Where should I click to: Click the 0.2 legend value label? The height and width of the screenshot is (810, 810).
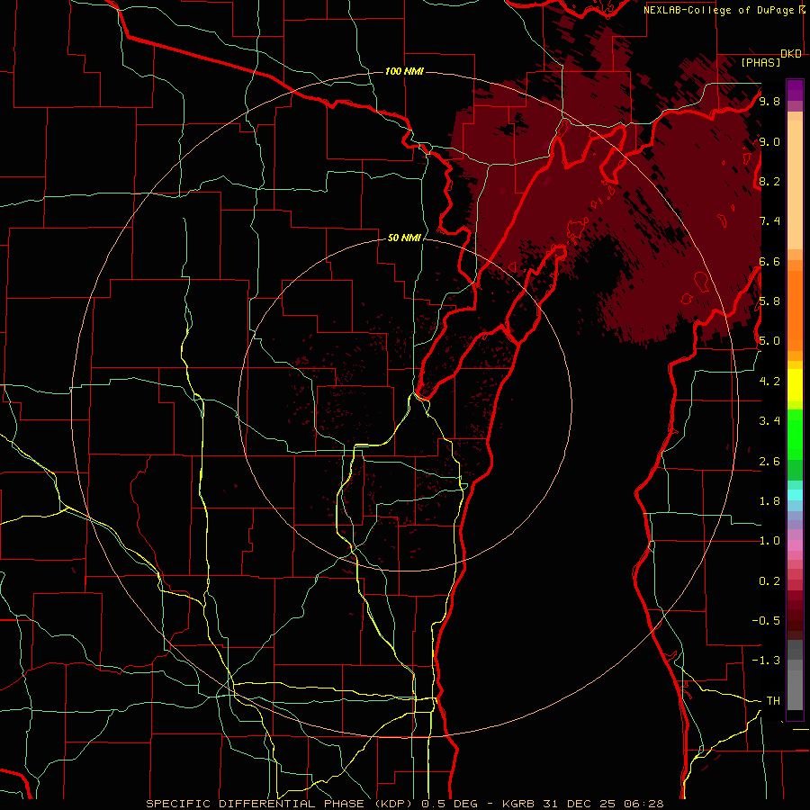[x=769, y=581]
